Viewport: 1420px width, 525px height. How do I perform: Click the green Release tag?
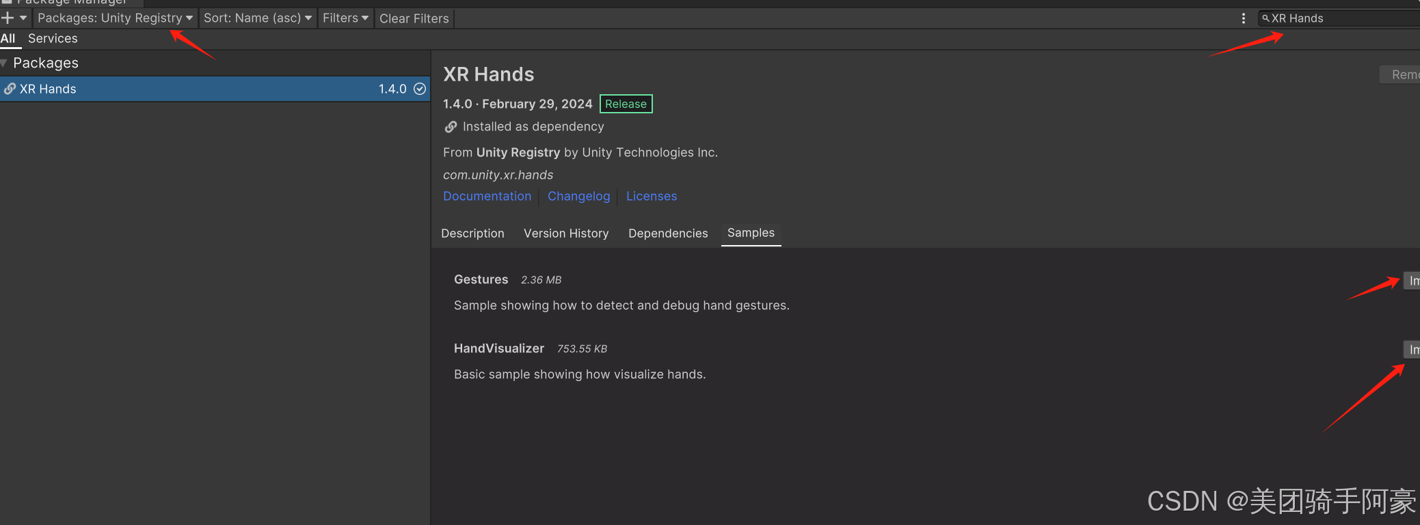point(626,104)
